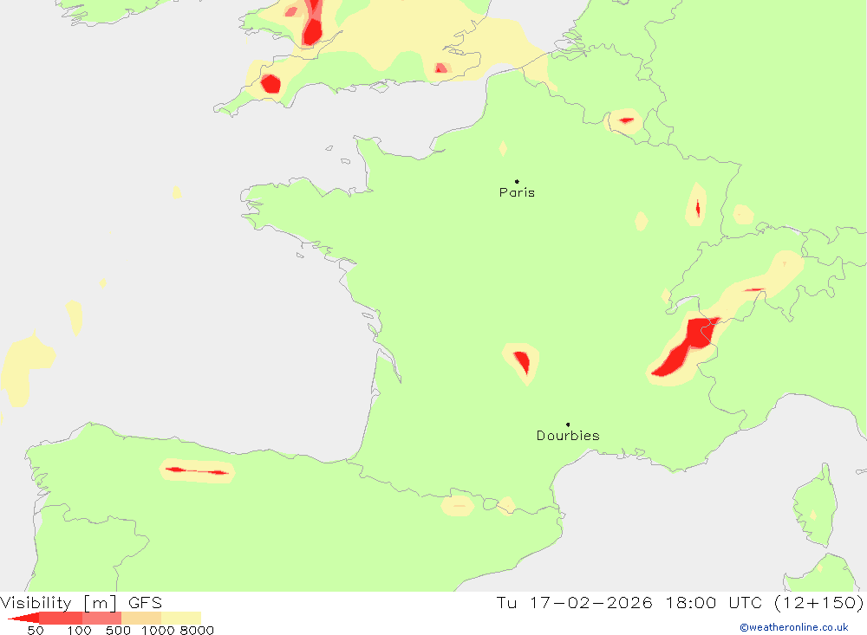Click the 500–1000 m orange legend swatch
Screen dimensions: 867x635
click(x=141, y=618)
